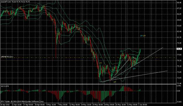The width and height of the screenshot is (183, 106).
Task: Click the 31 May 08:00 time label
Action: (132, 105)
